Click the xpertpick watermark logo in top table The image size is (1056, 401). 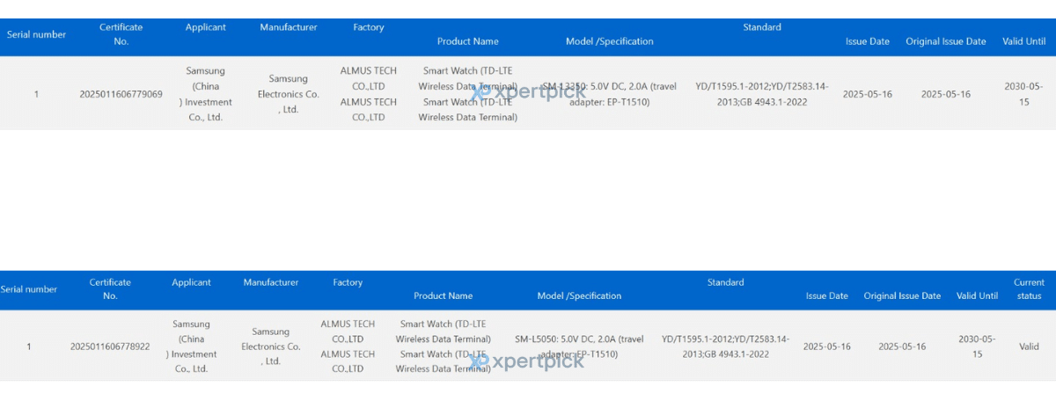[x=528, y=91]
